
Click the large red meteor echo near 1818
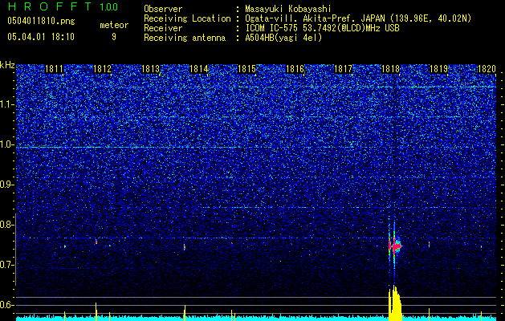tap(395, 246)
